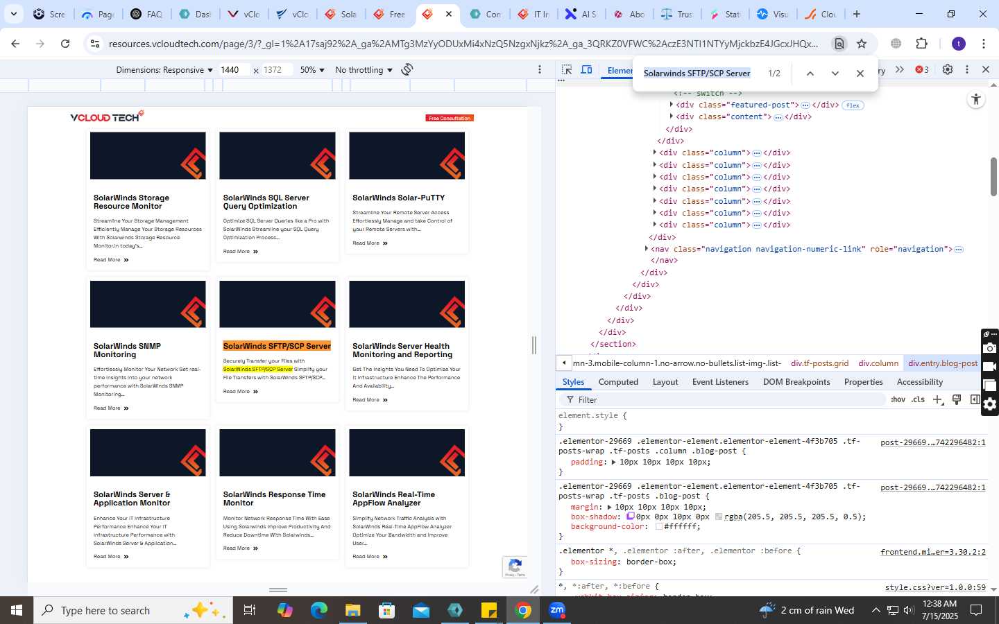Bookmark this page with the star icon
This screenshot has width=999, height=624.
point(862,44)
